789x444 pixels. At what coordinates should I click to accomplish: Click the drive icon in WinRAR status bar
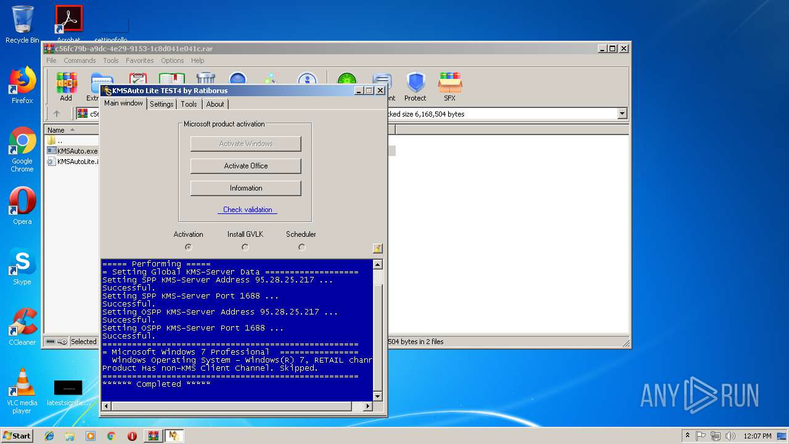51,342
